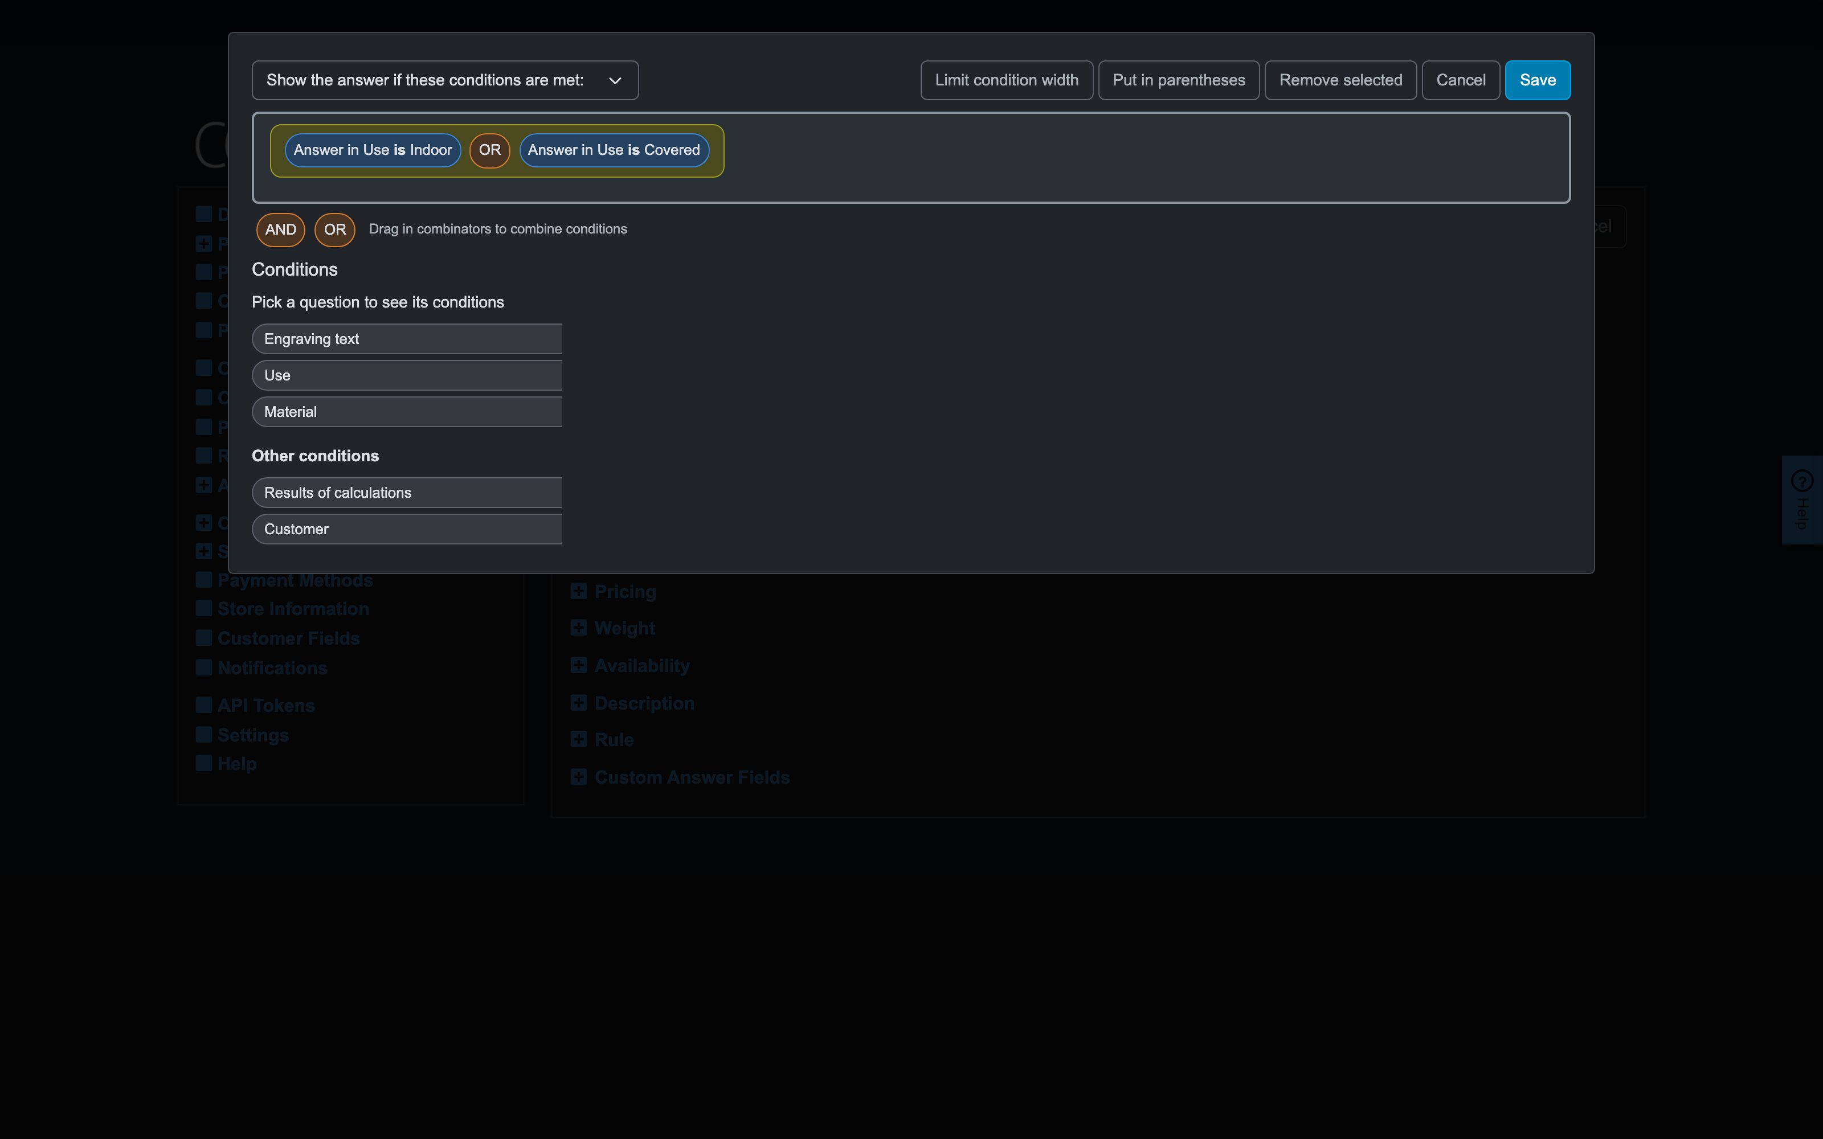Expand Custom Answer Fields plus icon
The width and height of the screenshot is (1823, 1139).
[x=579, y=777]
